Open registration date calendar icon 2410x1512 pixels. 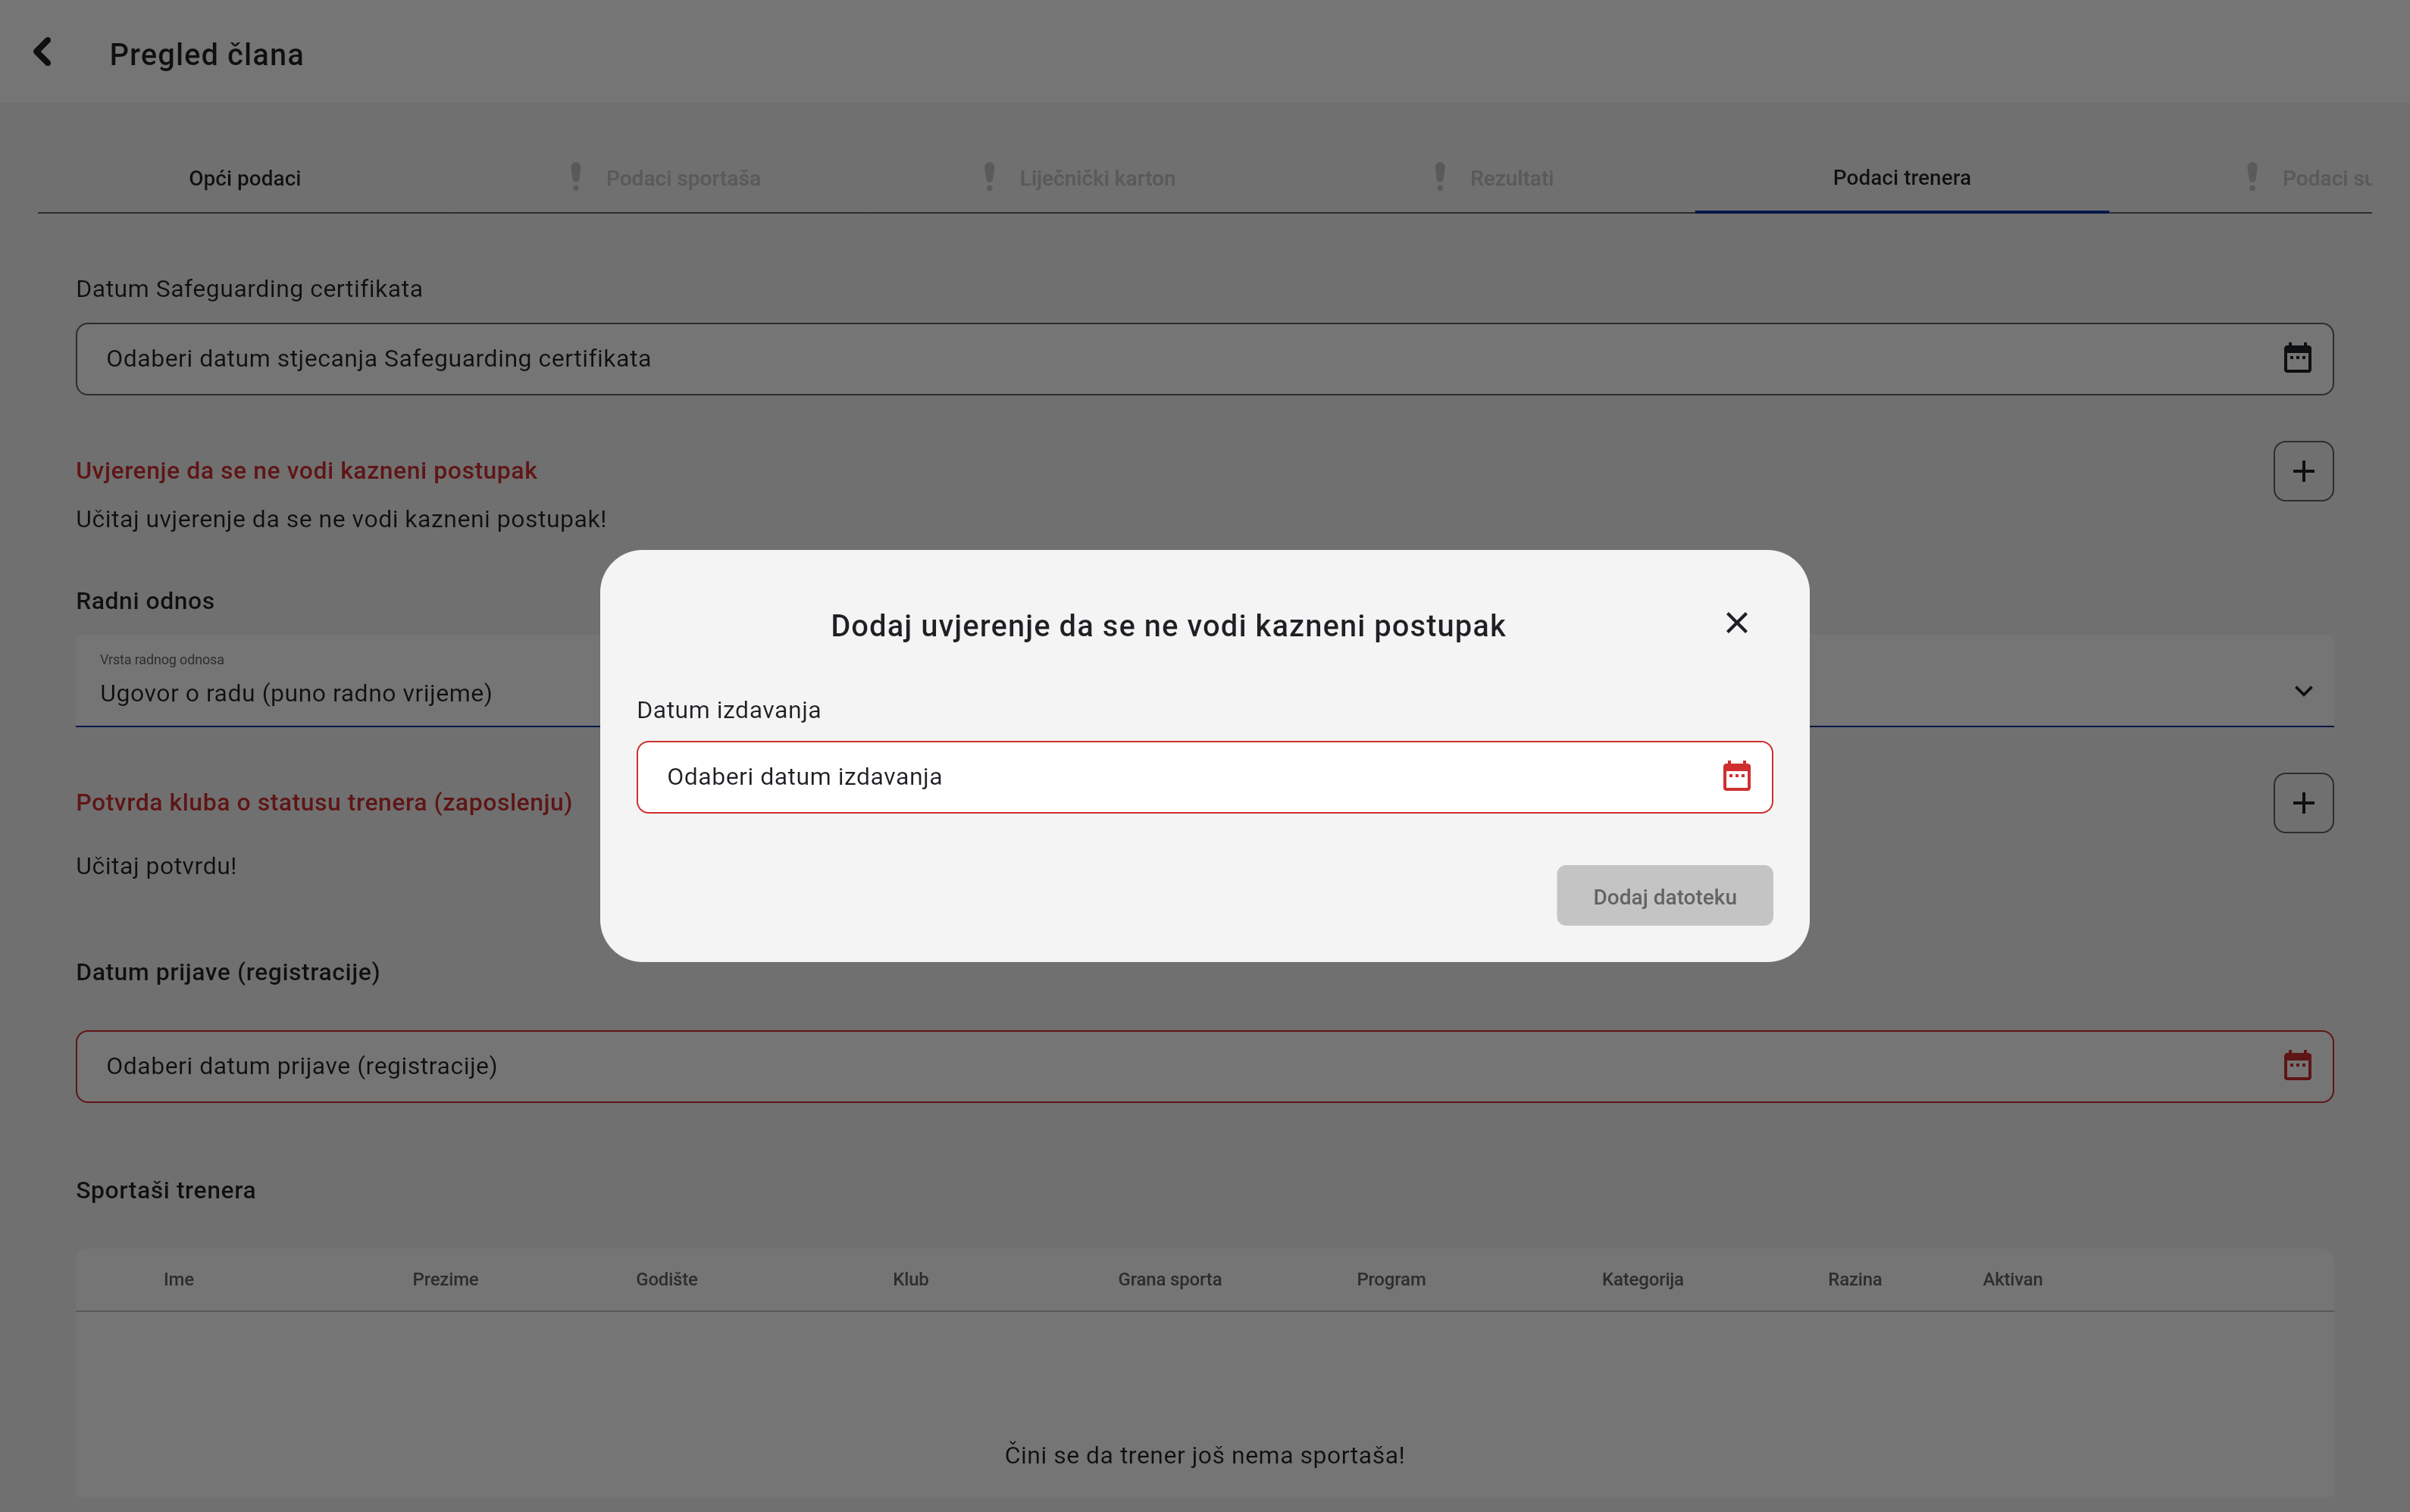point(2297,1066)
